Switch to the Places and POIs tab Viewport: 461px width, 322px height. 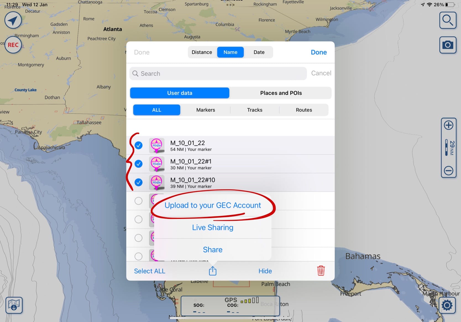(x=281, y=93)
